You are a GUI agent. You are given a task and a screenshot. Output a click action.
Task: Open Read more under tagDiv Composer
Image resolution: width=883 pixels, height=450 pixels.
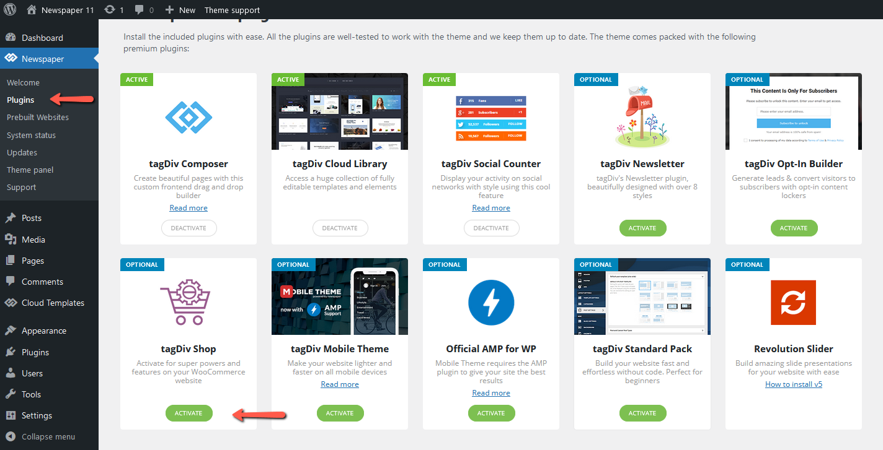(189, 208)
